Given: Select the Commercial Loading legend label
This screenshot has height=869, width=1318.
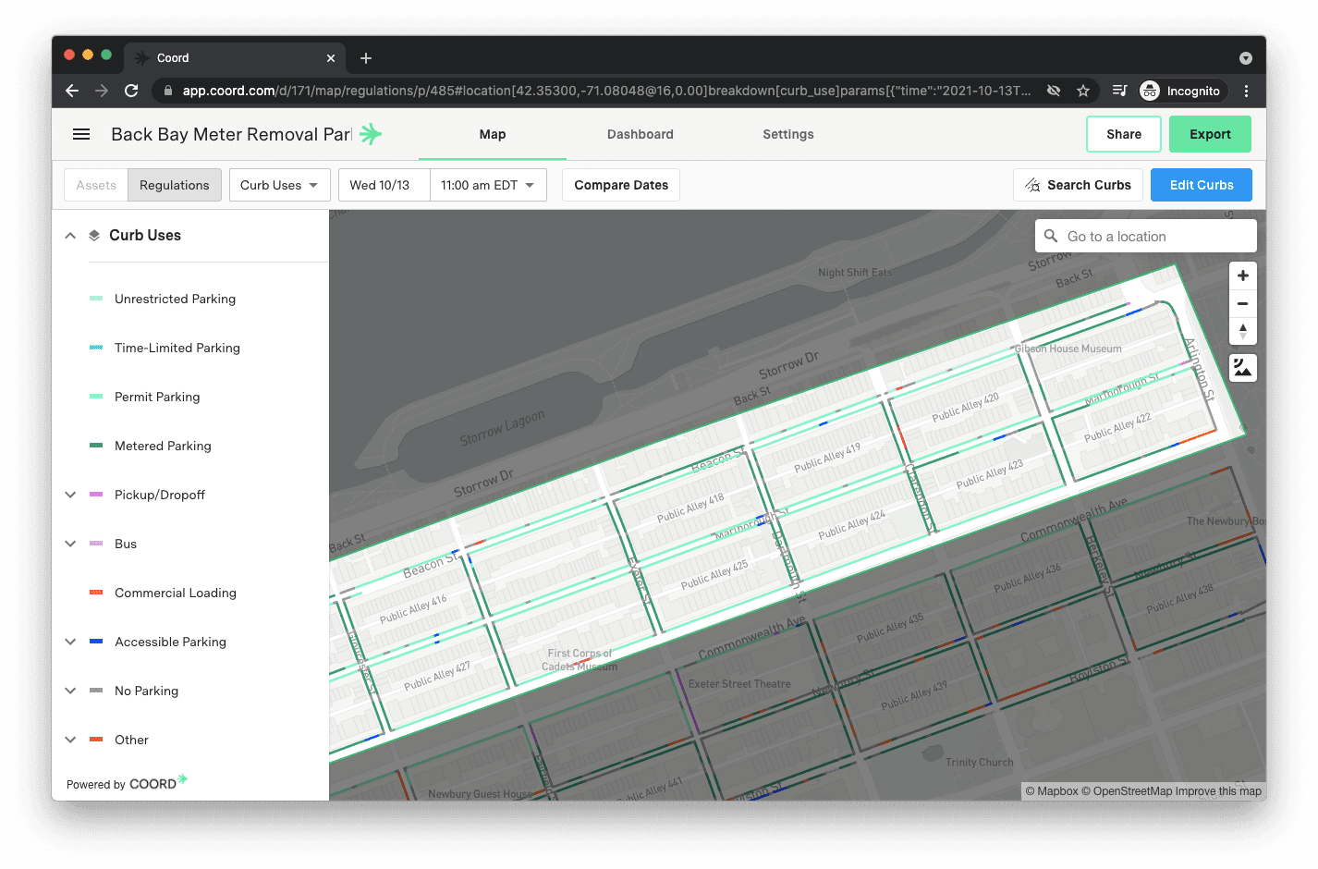Looking at the screenshot, I should point(176,593).
